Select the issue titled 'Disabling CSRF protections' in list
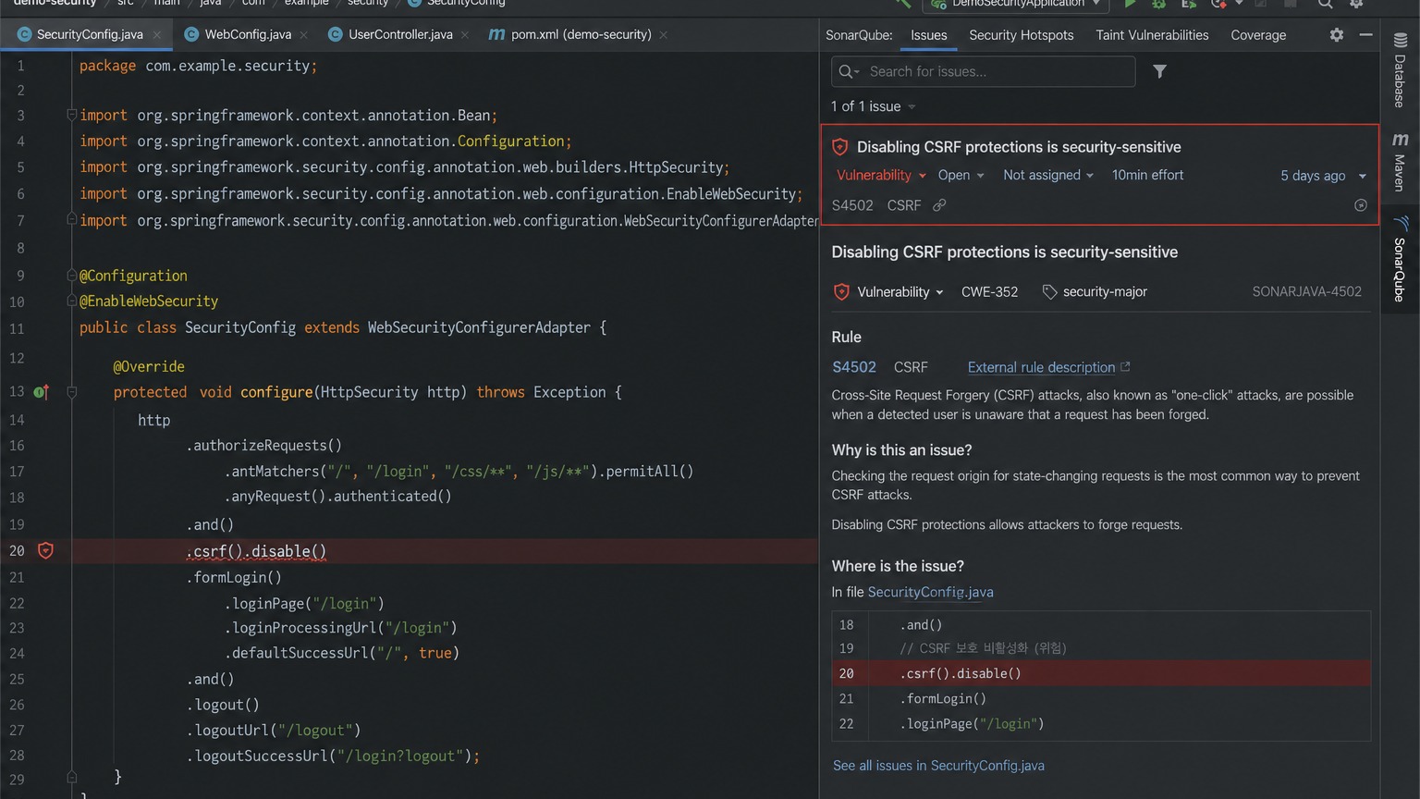 (x=1100, y=175)
